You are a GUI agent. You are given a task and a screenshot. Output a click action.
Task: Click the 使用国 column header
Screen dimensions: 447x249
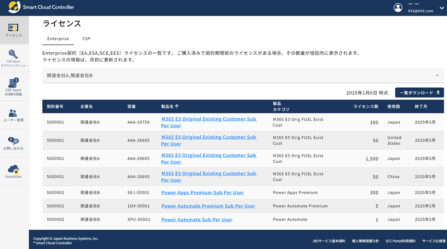pyautogui.click(x=393, y=106)
